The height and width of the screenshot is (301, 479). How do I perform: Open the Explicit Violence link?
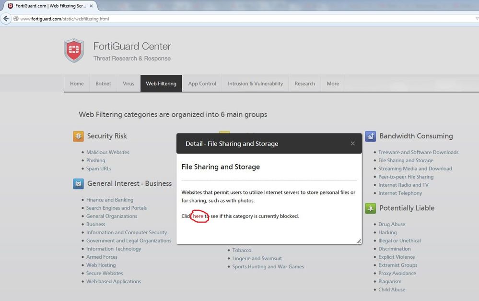397,257
